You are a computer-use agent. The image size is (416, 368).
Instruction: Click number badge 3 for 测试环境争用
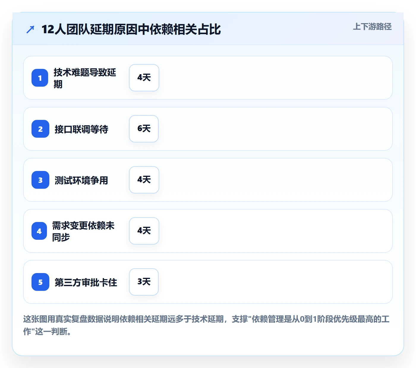[x=40, y=180]
